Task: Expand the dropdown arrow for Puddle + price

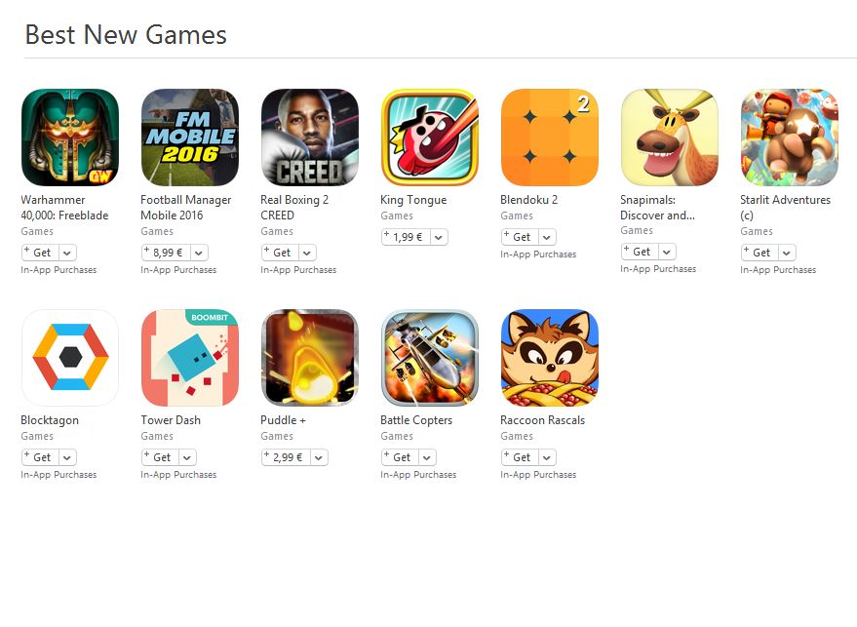Action: point(319,457)
